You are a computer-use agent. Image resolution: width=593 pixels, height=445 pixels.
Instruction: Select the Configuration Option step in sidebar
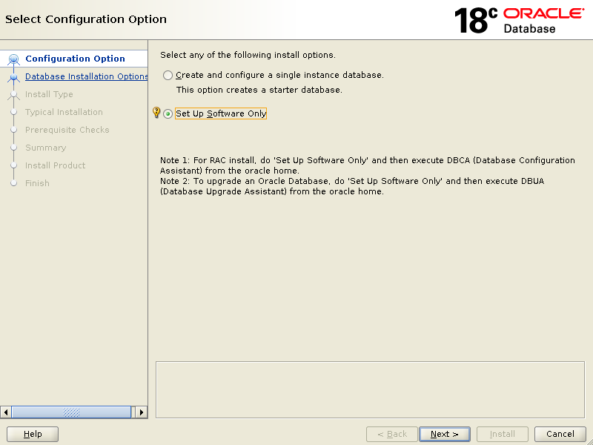pos(75,59)
